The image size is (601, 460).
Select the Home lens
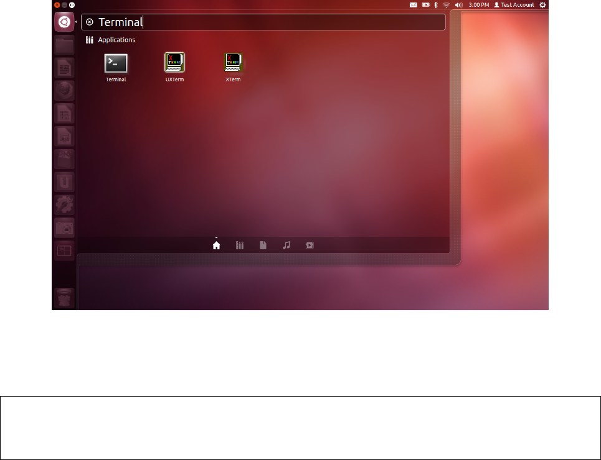point(217,246)
